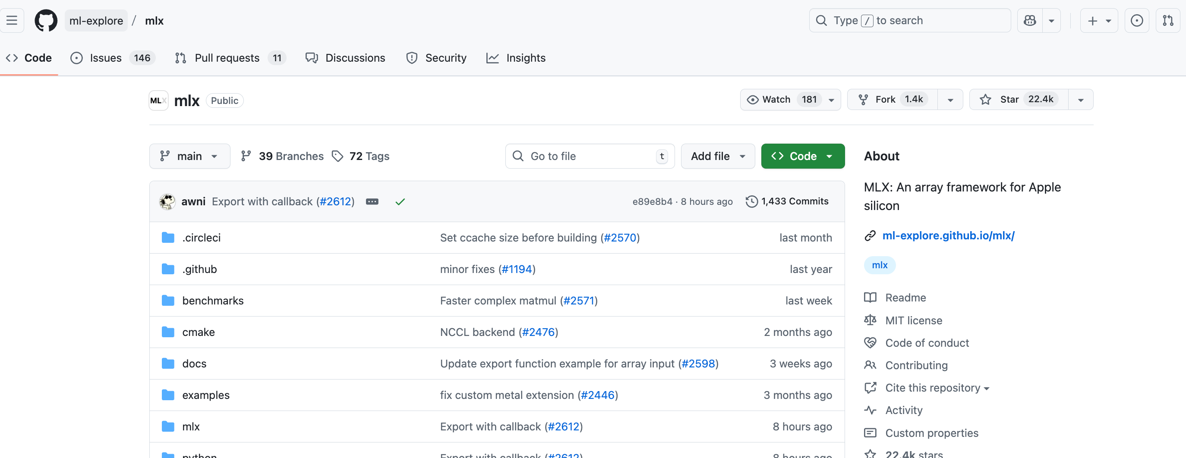The width and height of the screenshot is (1186, 458).
Task: Click the commit status green checkmark
Action: click(x=400, y=201)
